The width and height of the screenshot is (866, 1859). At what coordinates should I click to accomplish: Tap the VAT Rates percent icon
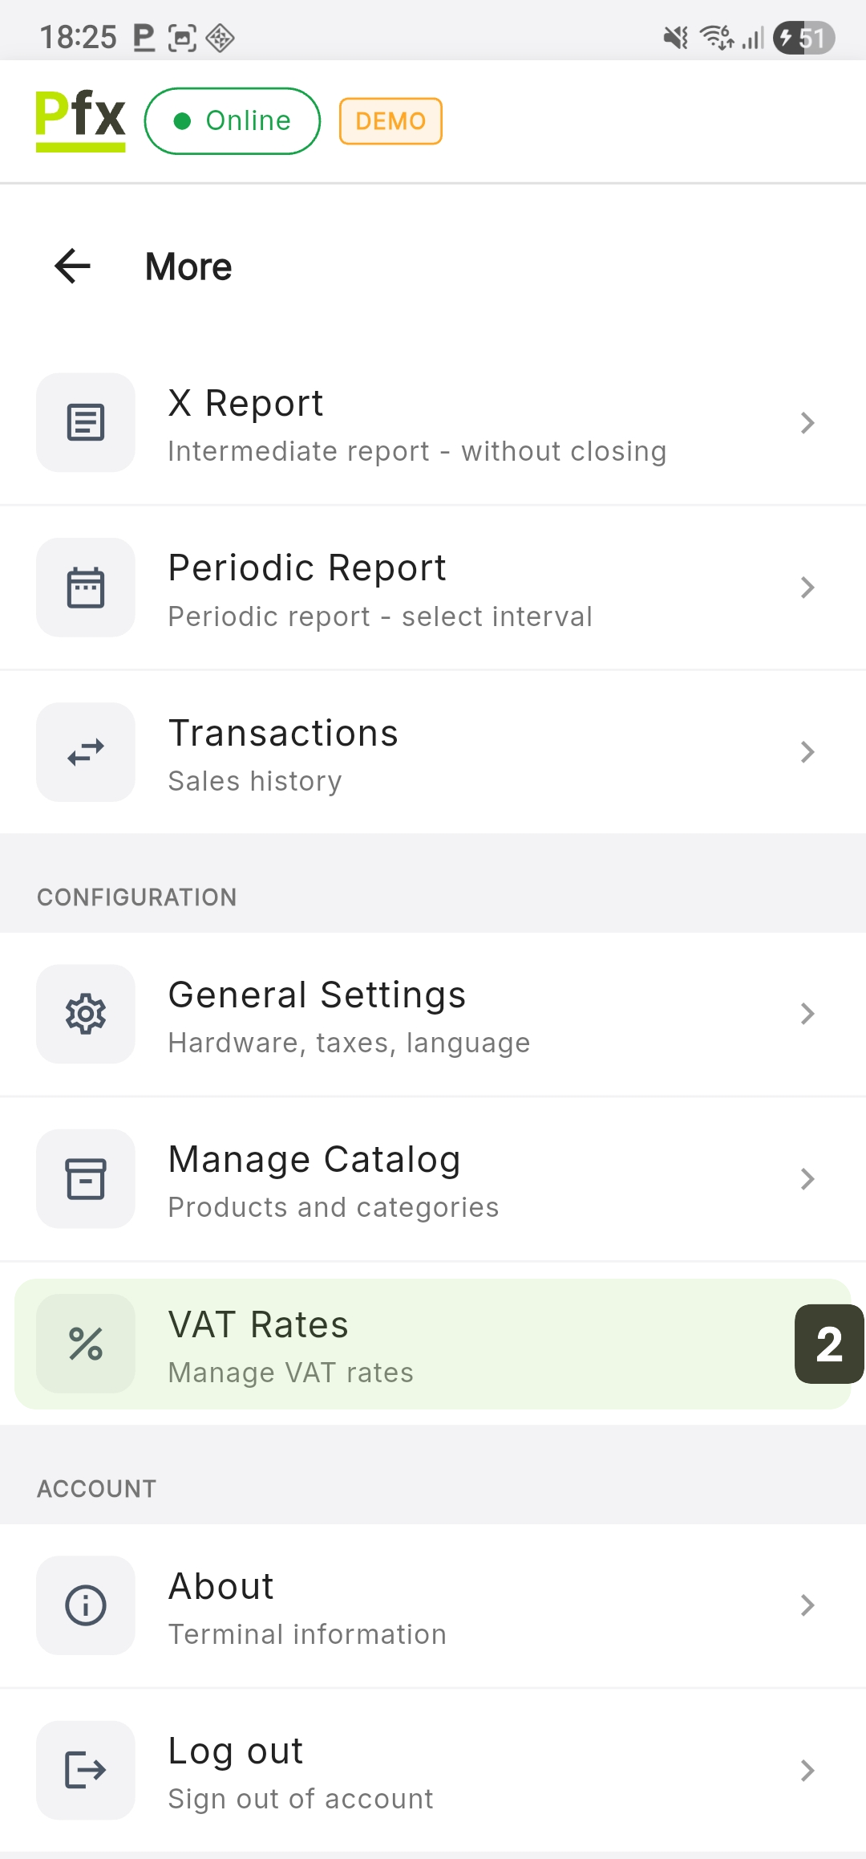pos(86,1344)
